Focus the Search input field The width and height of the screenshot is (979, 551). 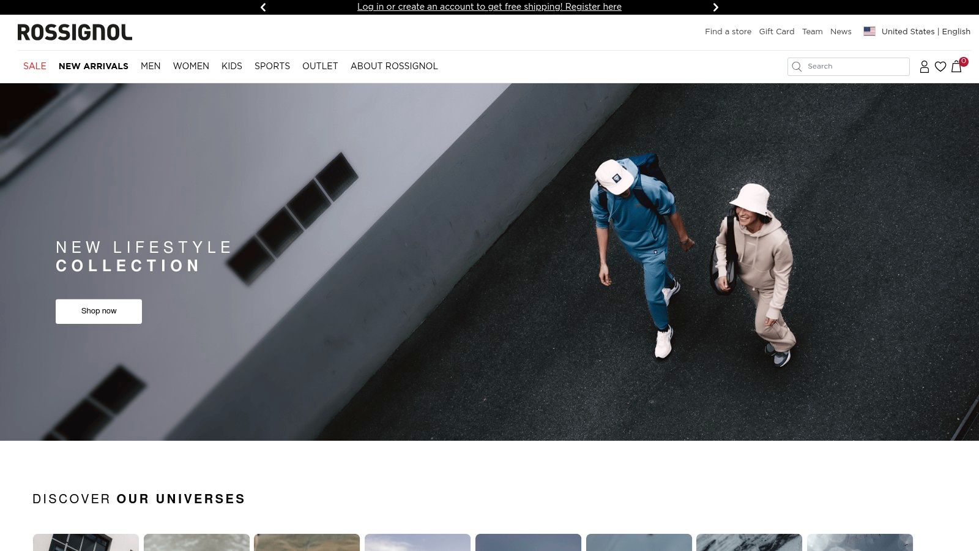point(849,67)
